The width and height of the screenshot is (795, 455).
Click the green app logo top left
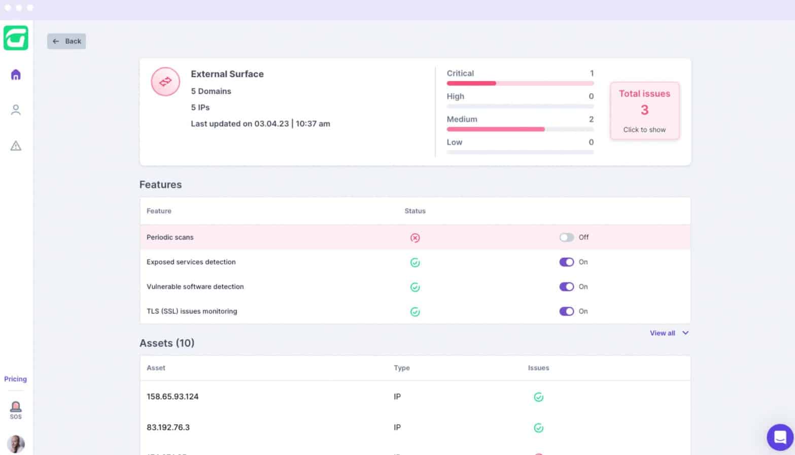[16, 38]
